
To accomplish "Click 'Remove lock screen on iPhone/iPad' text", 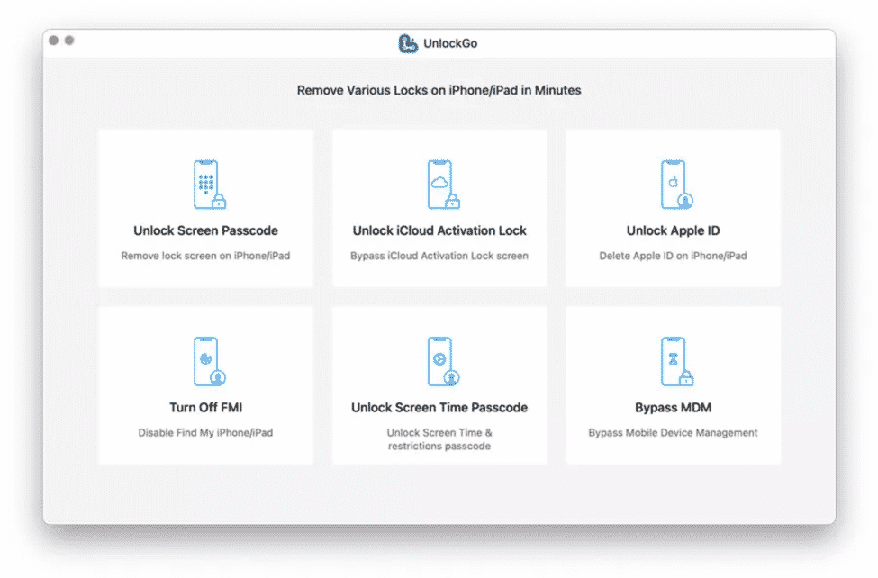I will [x=205, y=256].
